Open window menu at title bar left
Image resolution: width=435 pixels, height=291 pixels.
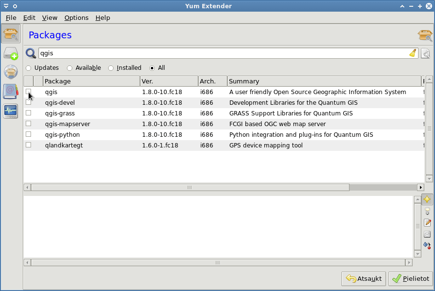[6, 6]
